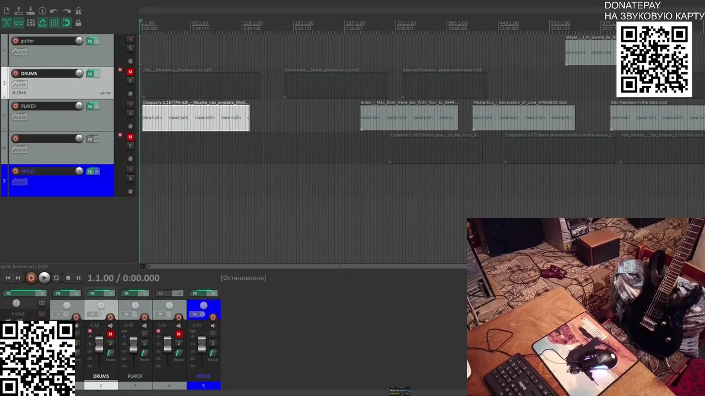705x396 pixels.
Task: Click the transport Play button
Action: click(44, 278)
